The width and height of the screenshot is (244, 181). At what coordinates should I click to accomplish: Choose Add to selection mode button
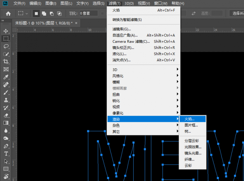click(44, 14)
